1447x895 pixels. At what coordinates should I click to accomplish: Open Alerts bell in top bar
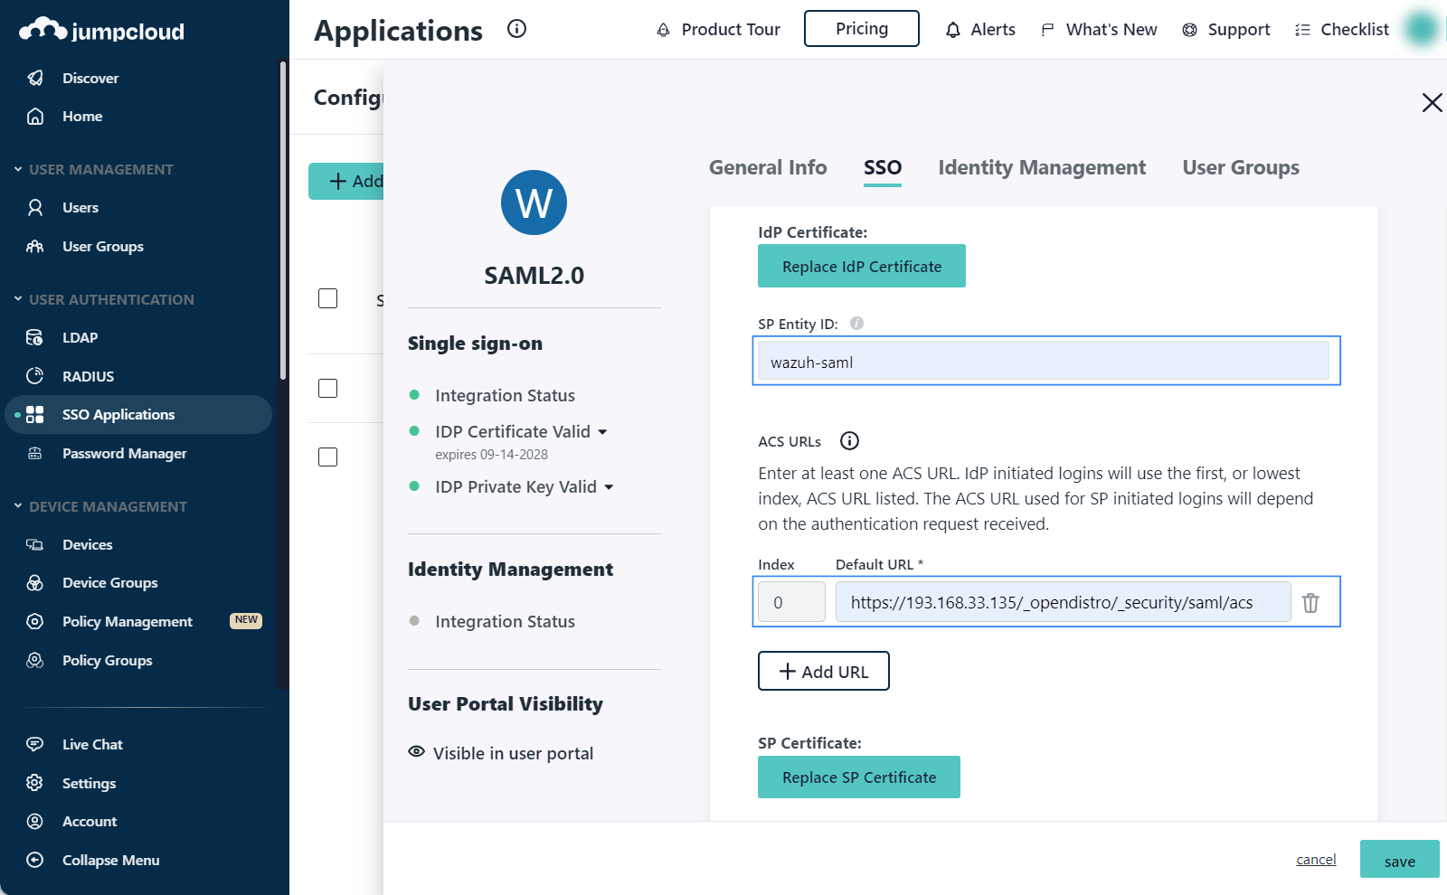[980, 30]
